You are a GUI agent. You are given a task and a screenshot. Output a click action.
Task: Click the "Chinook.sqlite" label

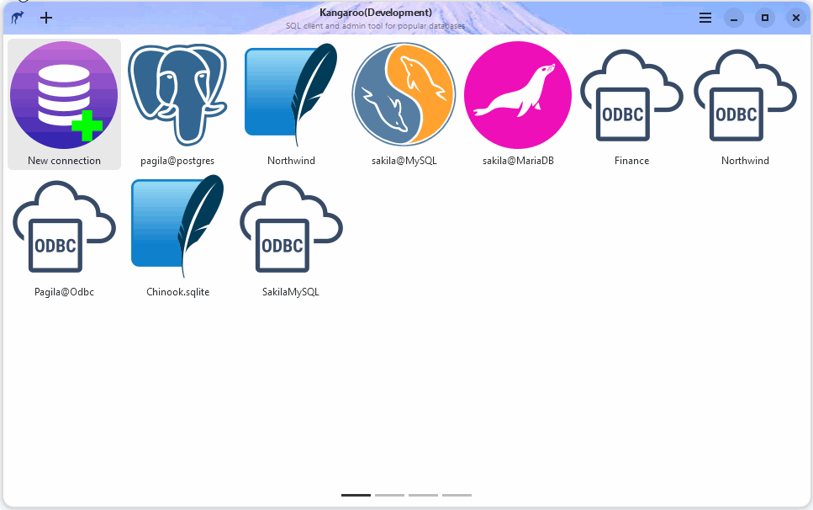click(x=178, y=292)
